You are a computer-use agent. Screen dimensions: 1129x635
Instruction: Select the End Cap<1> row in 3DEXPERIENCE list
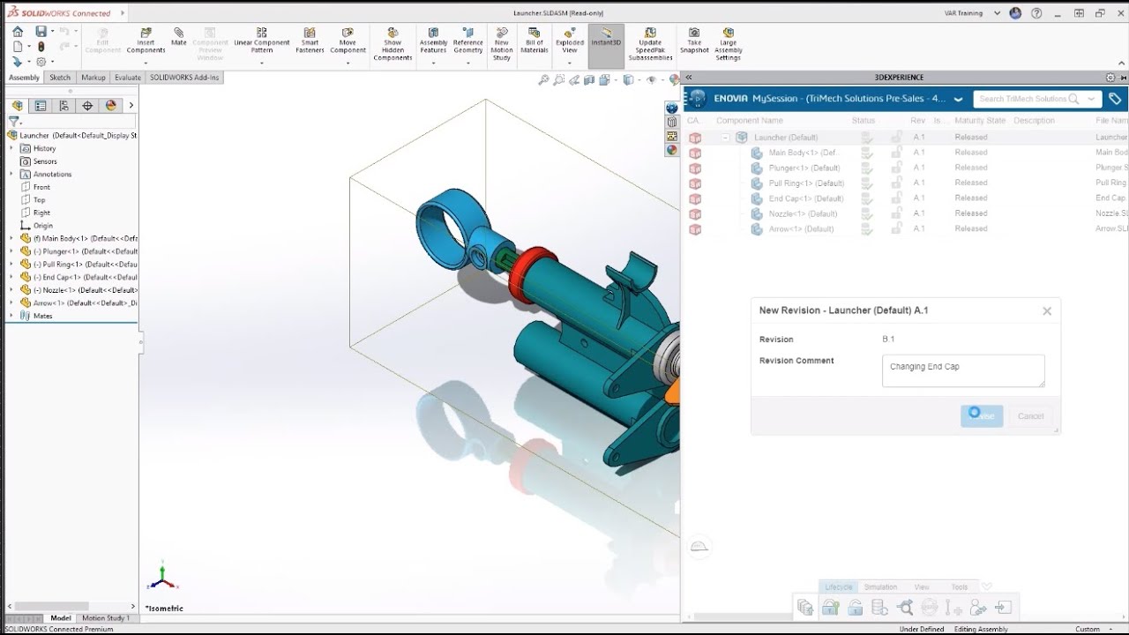coord(905,198)
